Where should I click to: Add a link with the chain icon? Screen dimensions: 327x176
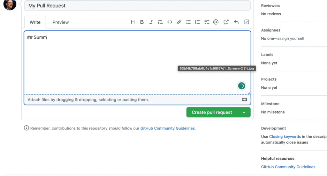[x=179, y=22]
